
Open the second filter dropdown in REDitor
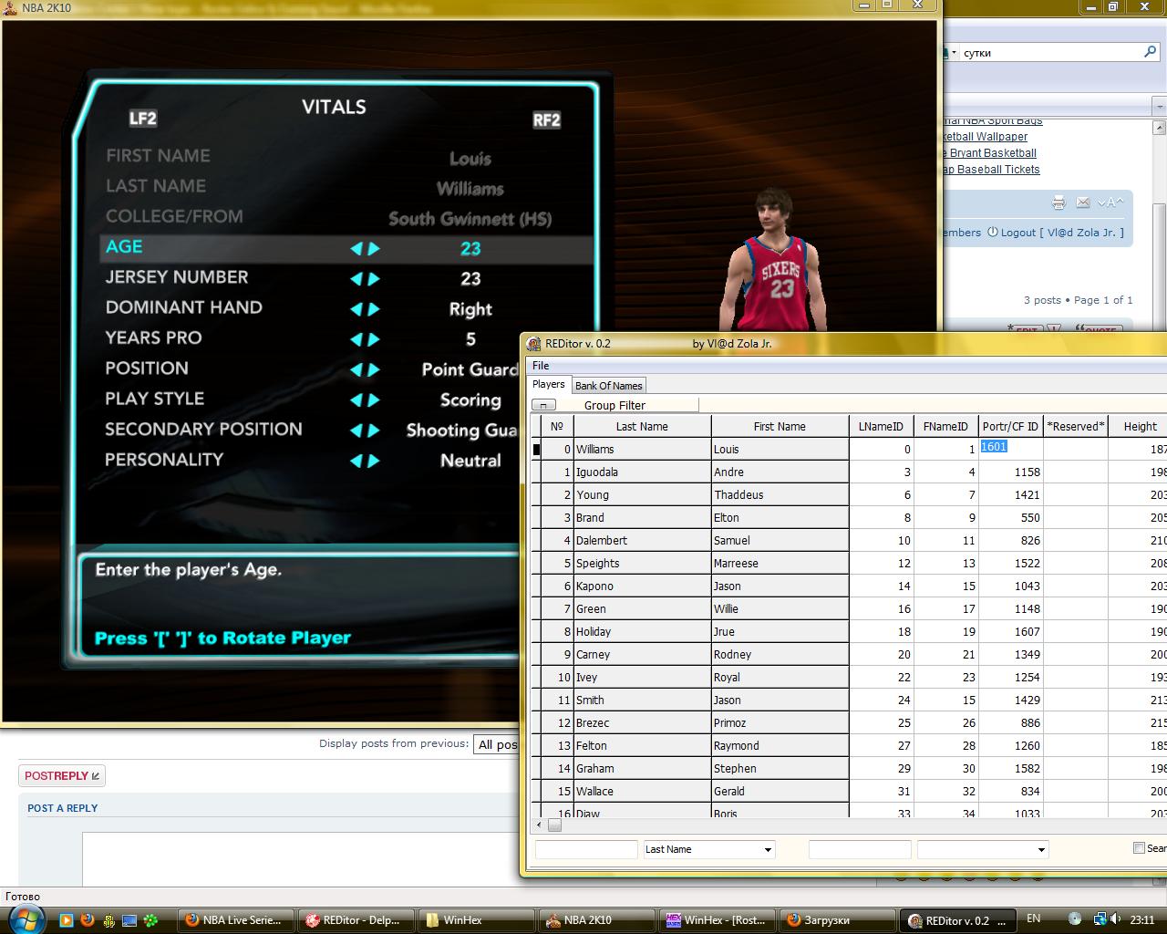point(1041,850)
